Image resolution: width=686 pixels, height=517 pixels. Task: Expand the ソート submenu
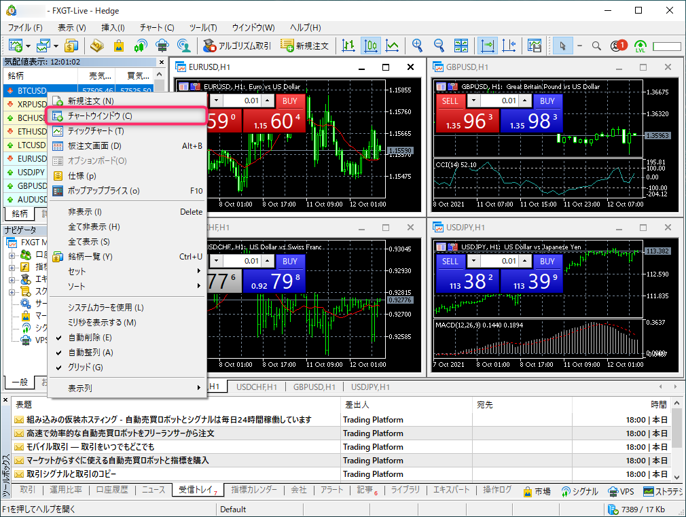[126, 286]
